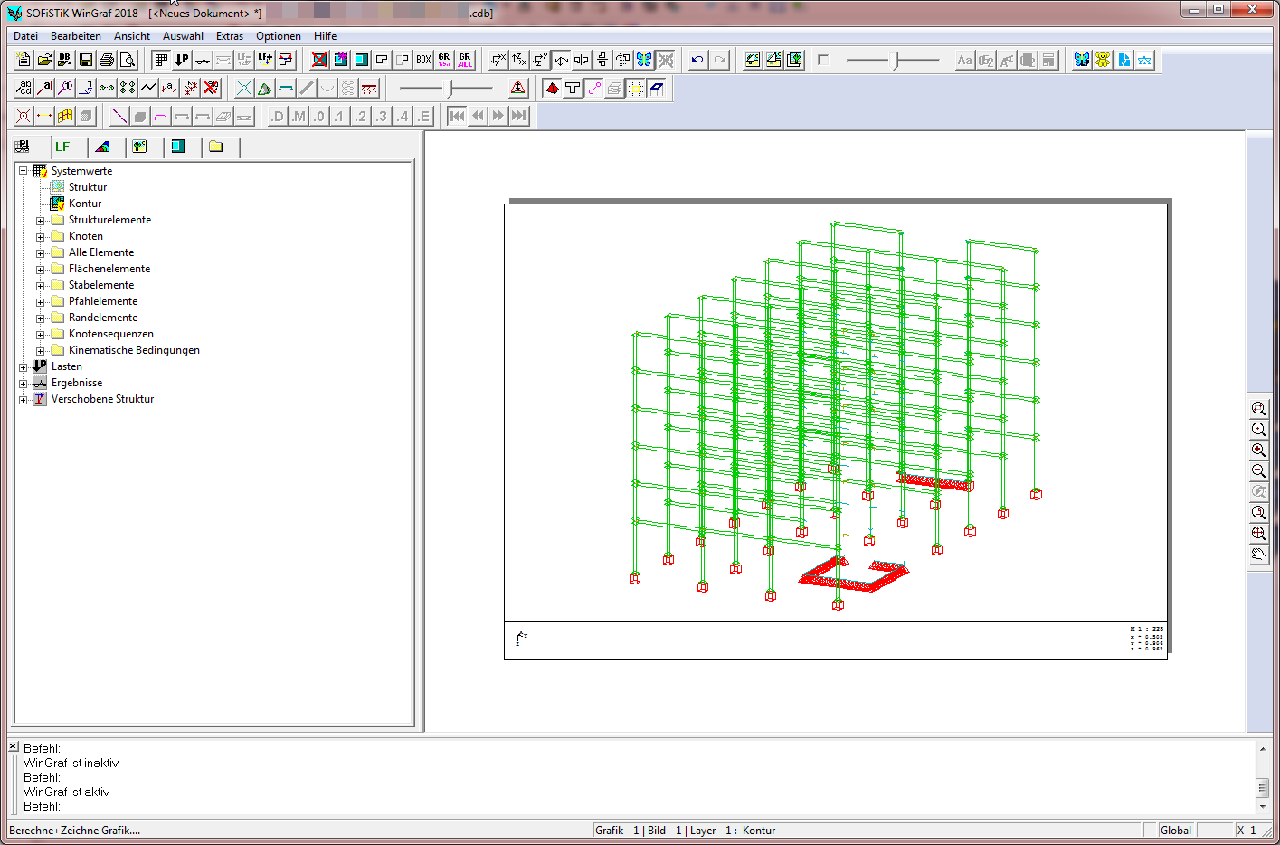
Task: Click the Print icon in toolbar
Action: click(x=107, y=60)
